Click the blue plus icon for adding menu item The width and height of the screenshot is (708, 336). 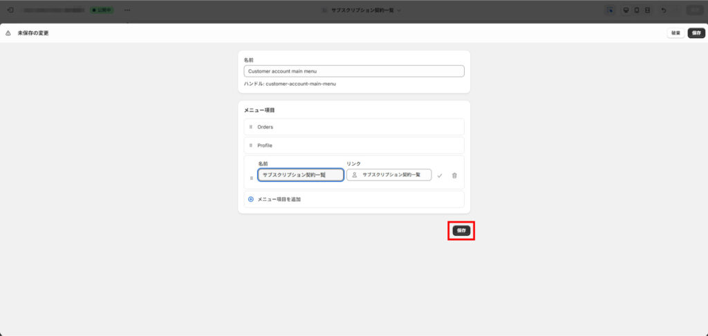click(x=251, y=199)
